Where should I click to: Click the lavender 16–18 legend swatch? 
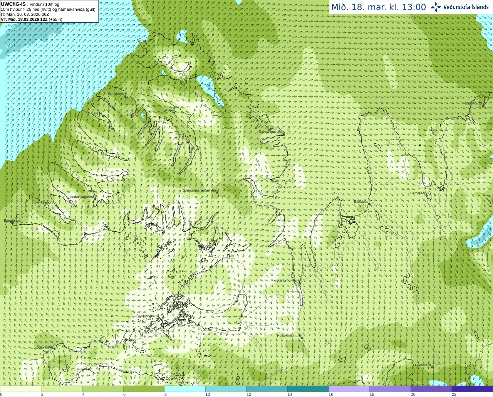[x=349, y=389]
